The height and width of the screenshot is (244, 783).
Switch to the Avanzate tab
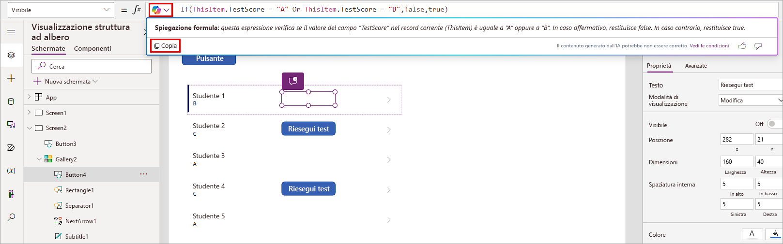(696, 66)
